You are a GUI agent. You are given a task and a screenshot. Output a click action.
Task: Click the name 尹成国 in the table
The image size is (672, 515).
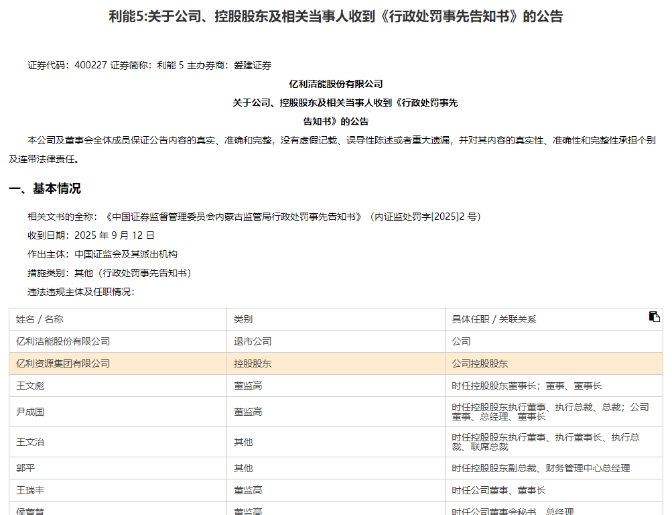30,412
